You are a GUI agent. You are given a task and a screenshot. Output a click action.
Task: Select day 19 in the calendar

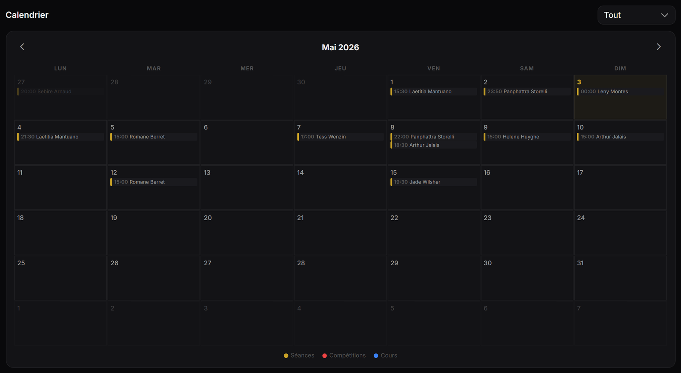(154, 233)
